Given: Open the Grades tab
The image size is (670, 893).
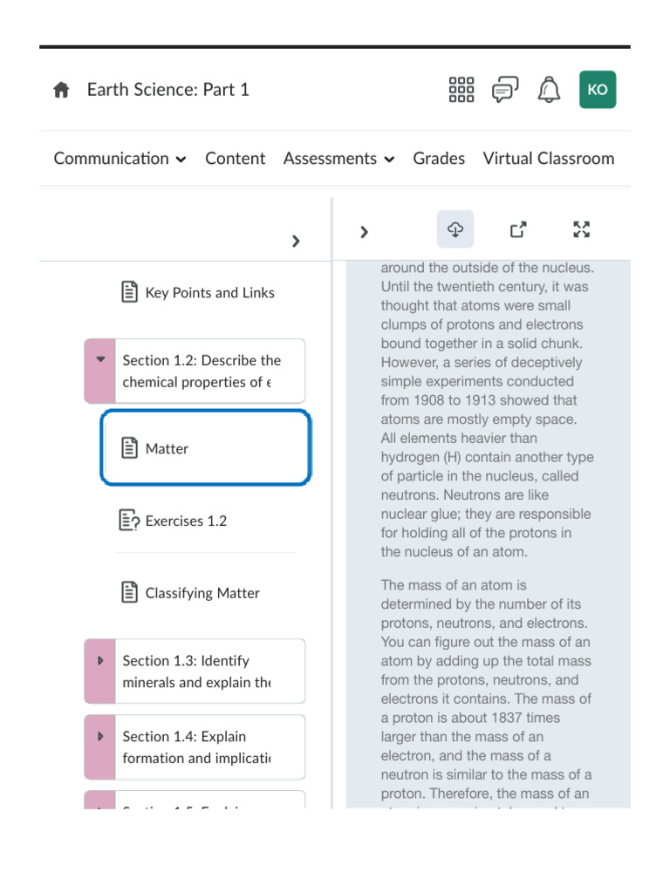Looking at the screenshot, I should pos(439,159).
